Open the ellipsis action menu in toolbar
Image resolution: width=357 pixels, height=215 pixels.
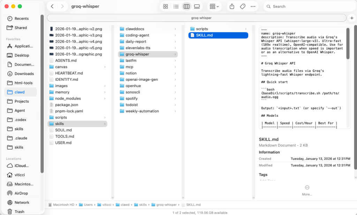pos(253,6)
